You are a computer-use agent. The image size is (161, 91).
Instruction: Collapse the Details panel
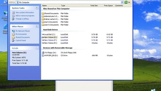(37, 48)
